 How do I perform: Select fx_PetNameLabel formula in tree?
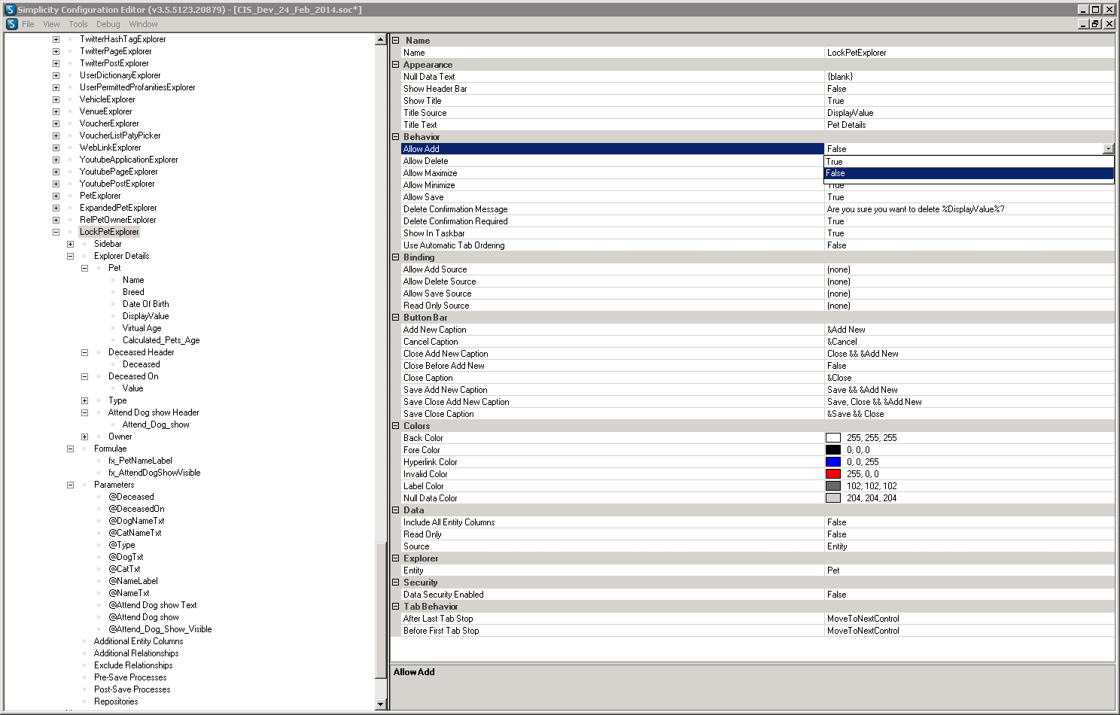140,461
